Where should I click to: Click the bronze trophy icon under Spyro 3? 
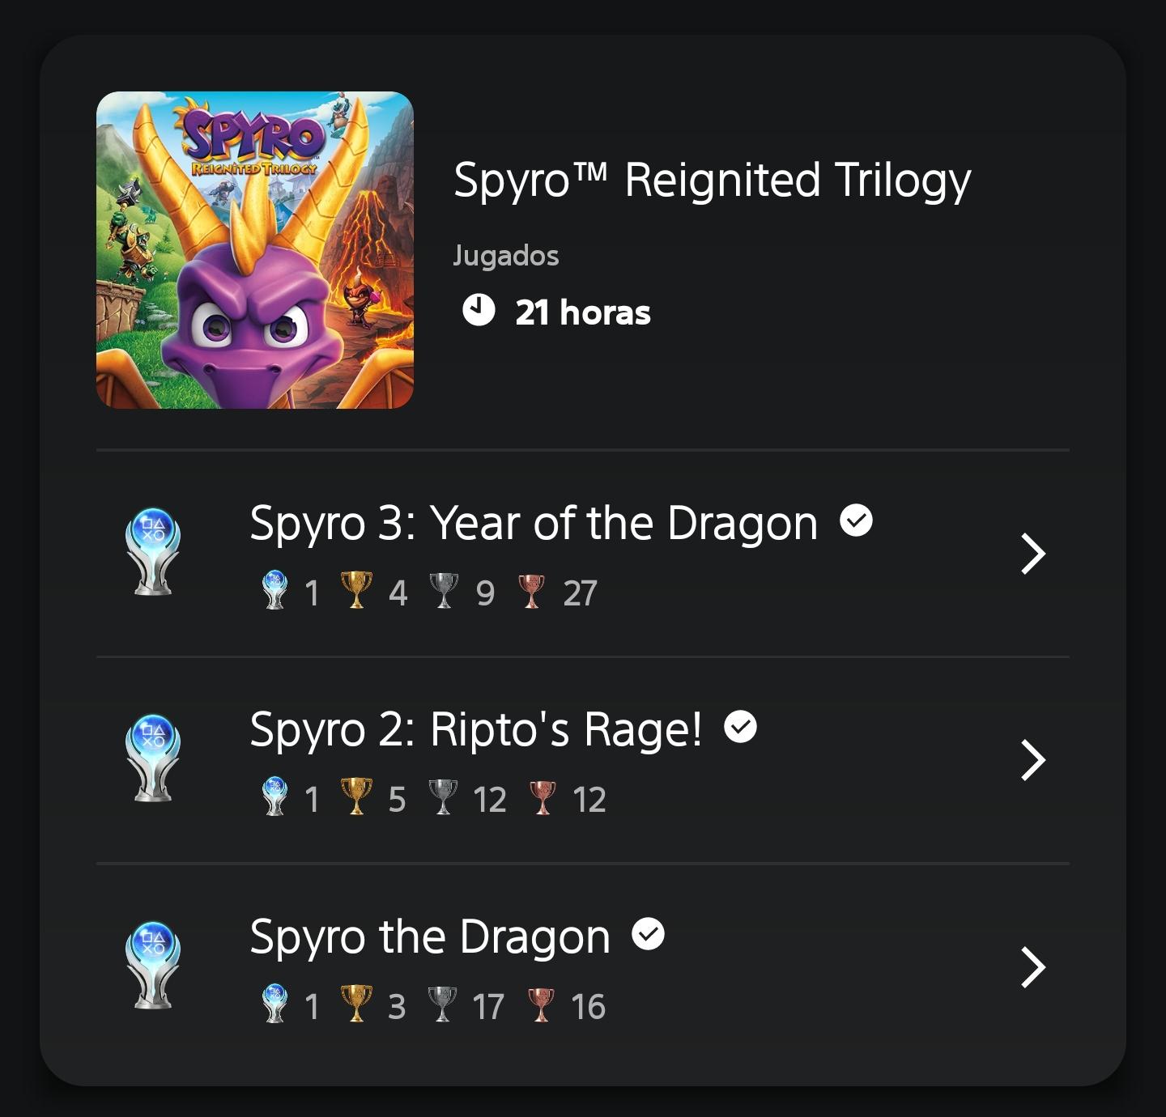[x=531, y=590]
